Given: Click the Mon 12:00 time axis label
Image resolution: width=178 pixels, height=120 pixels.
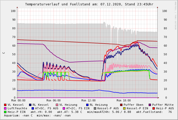Looking at the screenshot, I should click(x=88, y=101).
